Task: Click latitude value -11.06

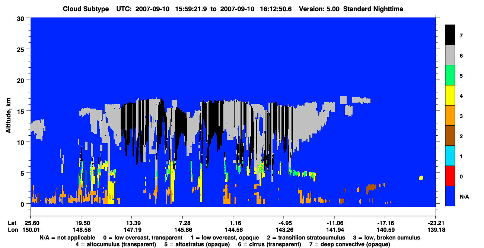Action: click(x=334, y=223)
